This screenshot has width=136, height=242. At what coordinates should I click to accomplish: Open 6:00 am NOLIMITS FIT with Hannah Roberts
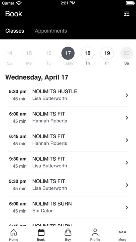pos(68,118)
